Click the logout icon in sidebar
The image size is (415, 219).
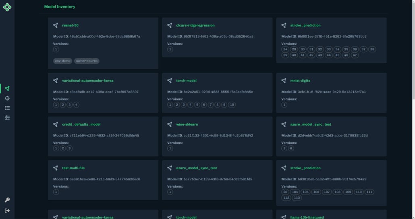[7, 211]
